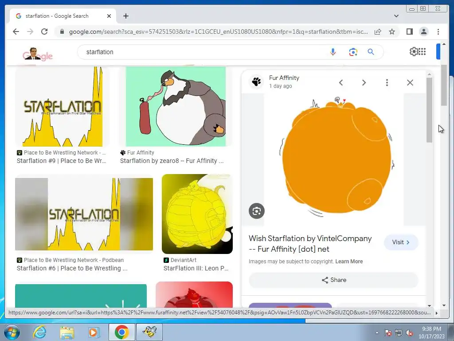Image resolution: width=454 pixels, height=341 pixels.
Task: Search inside preview image with Lens
Action: pyautogui.click(x=257, y=211)
